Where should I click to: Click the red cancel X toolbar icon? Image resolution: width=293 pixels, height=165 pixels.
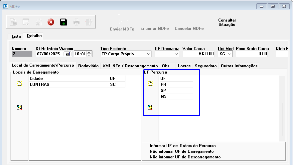[x=51, y=22]
